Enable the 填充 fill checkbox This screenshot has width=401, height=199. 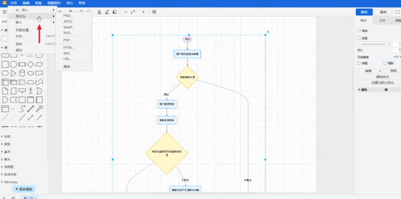tap(359, 31)
